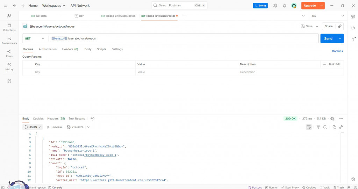Add a new request tab with plus
This screenshot has height=189, width=358.
[x=184, y=16]
